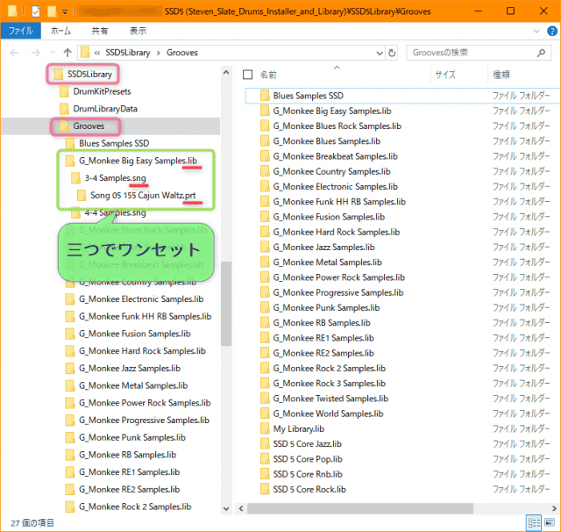561x532 pixels.
Task: Click folder icon of Blues Samples SSD in file list
Action: (x=265, y=96)
